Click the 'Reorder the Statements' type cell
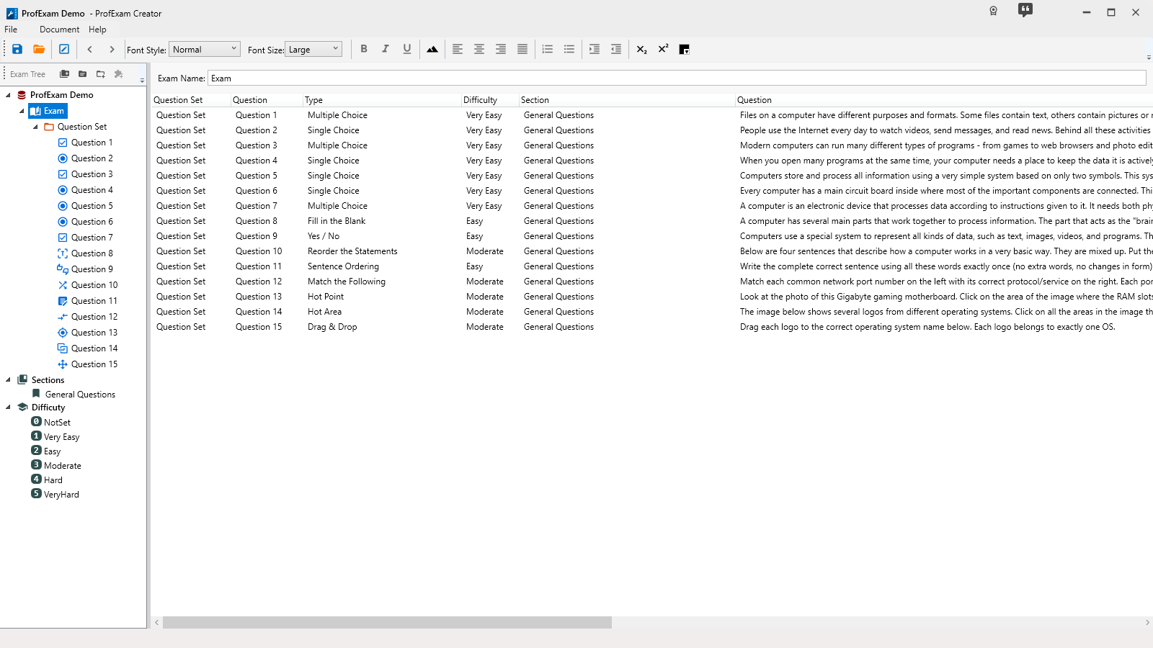The height and width of the screenshot is (648, 1153). [352, 251]
